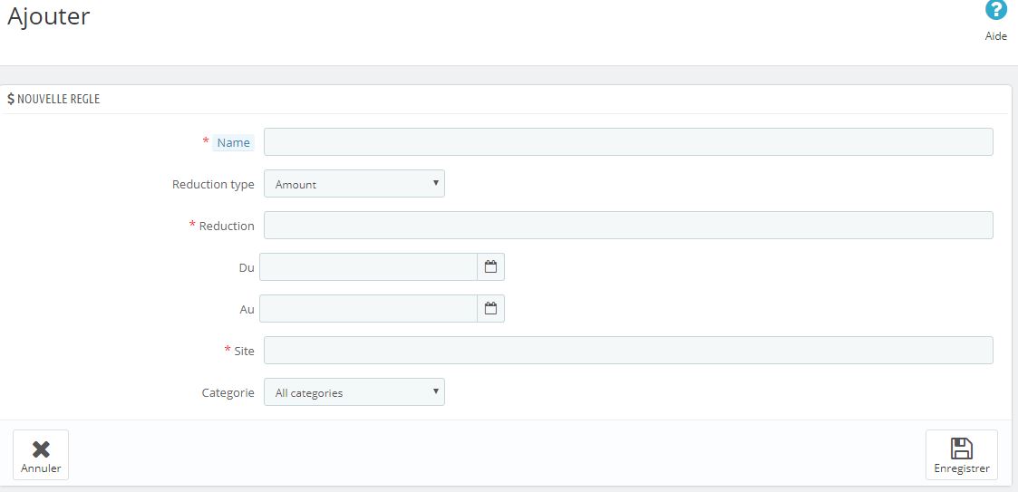1018x492 pixels.
Task: Click the Categorie dropdown arrow
Action: tap(436, 391)
